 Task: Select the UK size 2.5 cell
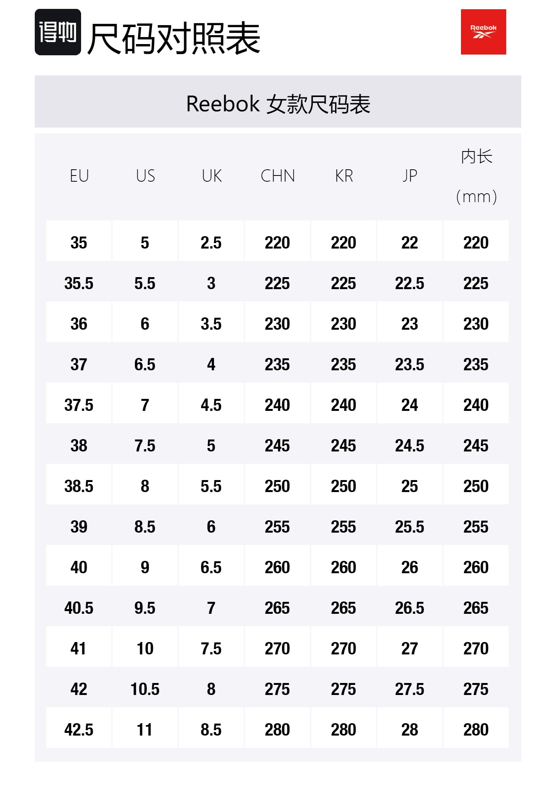coord(211,243)
